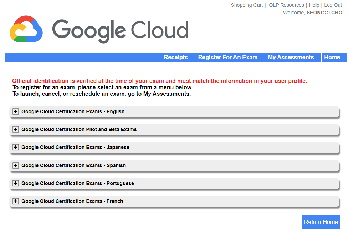Select the Google Cloud Certification Exams - Spanish label
The height and width of the screenshot is (234, 349).
click(74, 165)
